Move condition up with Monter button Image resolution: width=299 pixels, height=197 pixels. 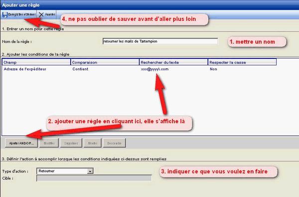tap(93, 143)
